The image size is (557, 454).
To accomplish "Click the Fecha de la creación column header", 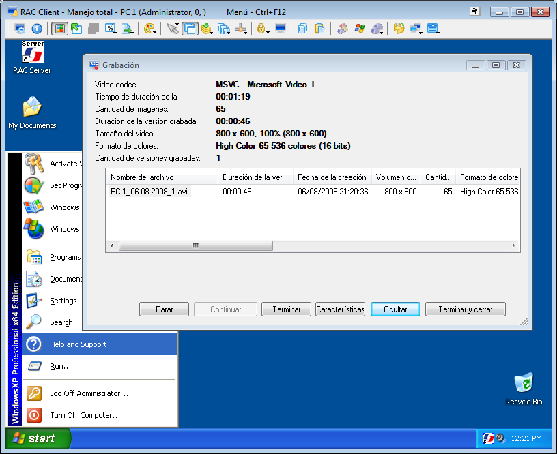I will click(x=332, y=177).
